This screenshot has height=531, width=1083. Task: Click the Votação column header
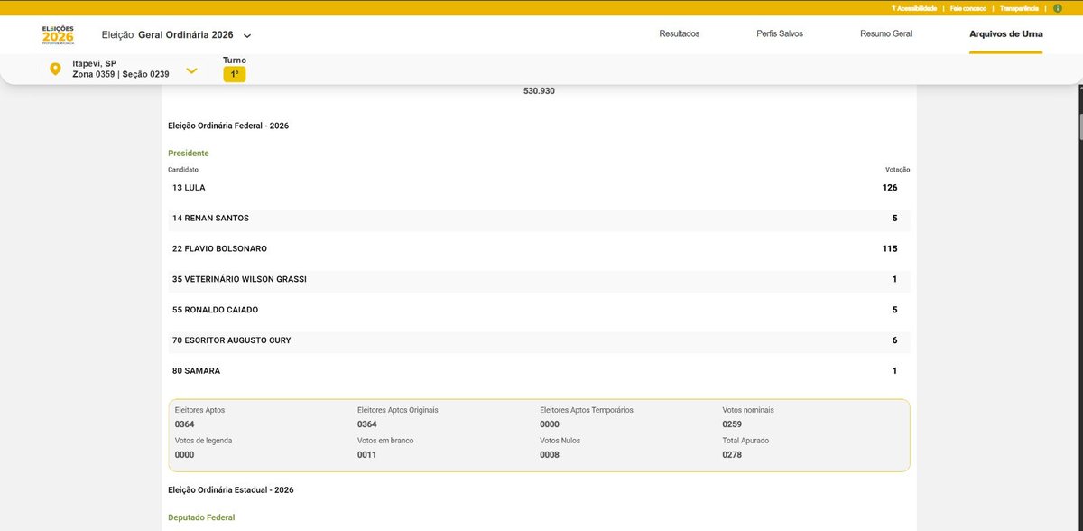tap(898, 170)
